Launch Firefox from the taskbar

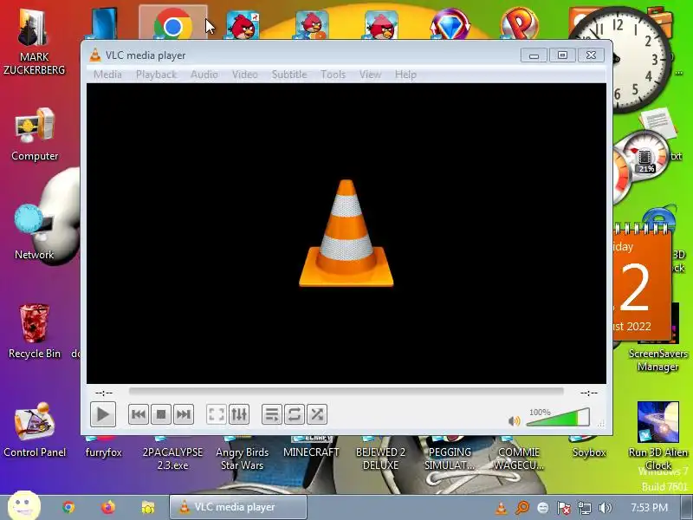[x=107, y=507]
